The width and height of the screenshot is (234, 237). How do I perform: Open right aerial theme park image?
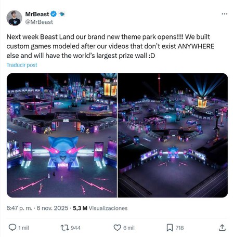[x=173, y=135]
